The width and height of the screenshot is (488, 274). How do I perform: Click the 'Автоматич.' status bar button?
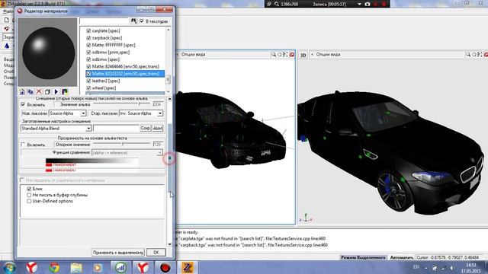click(402, 257)
